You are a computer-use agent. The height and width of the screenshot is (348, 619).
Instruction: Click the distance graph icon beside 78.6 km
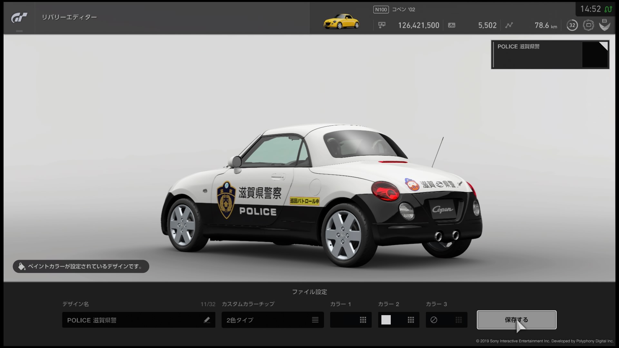(509, 25)
